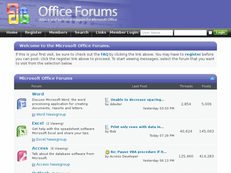Open the Access Newsgroup subforum link
Screen dimensions: 231x173
(x=53, y=164)
